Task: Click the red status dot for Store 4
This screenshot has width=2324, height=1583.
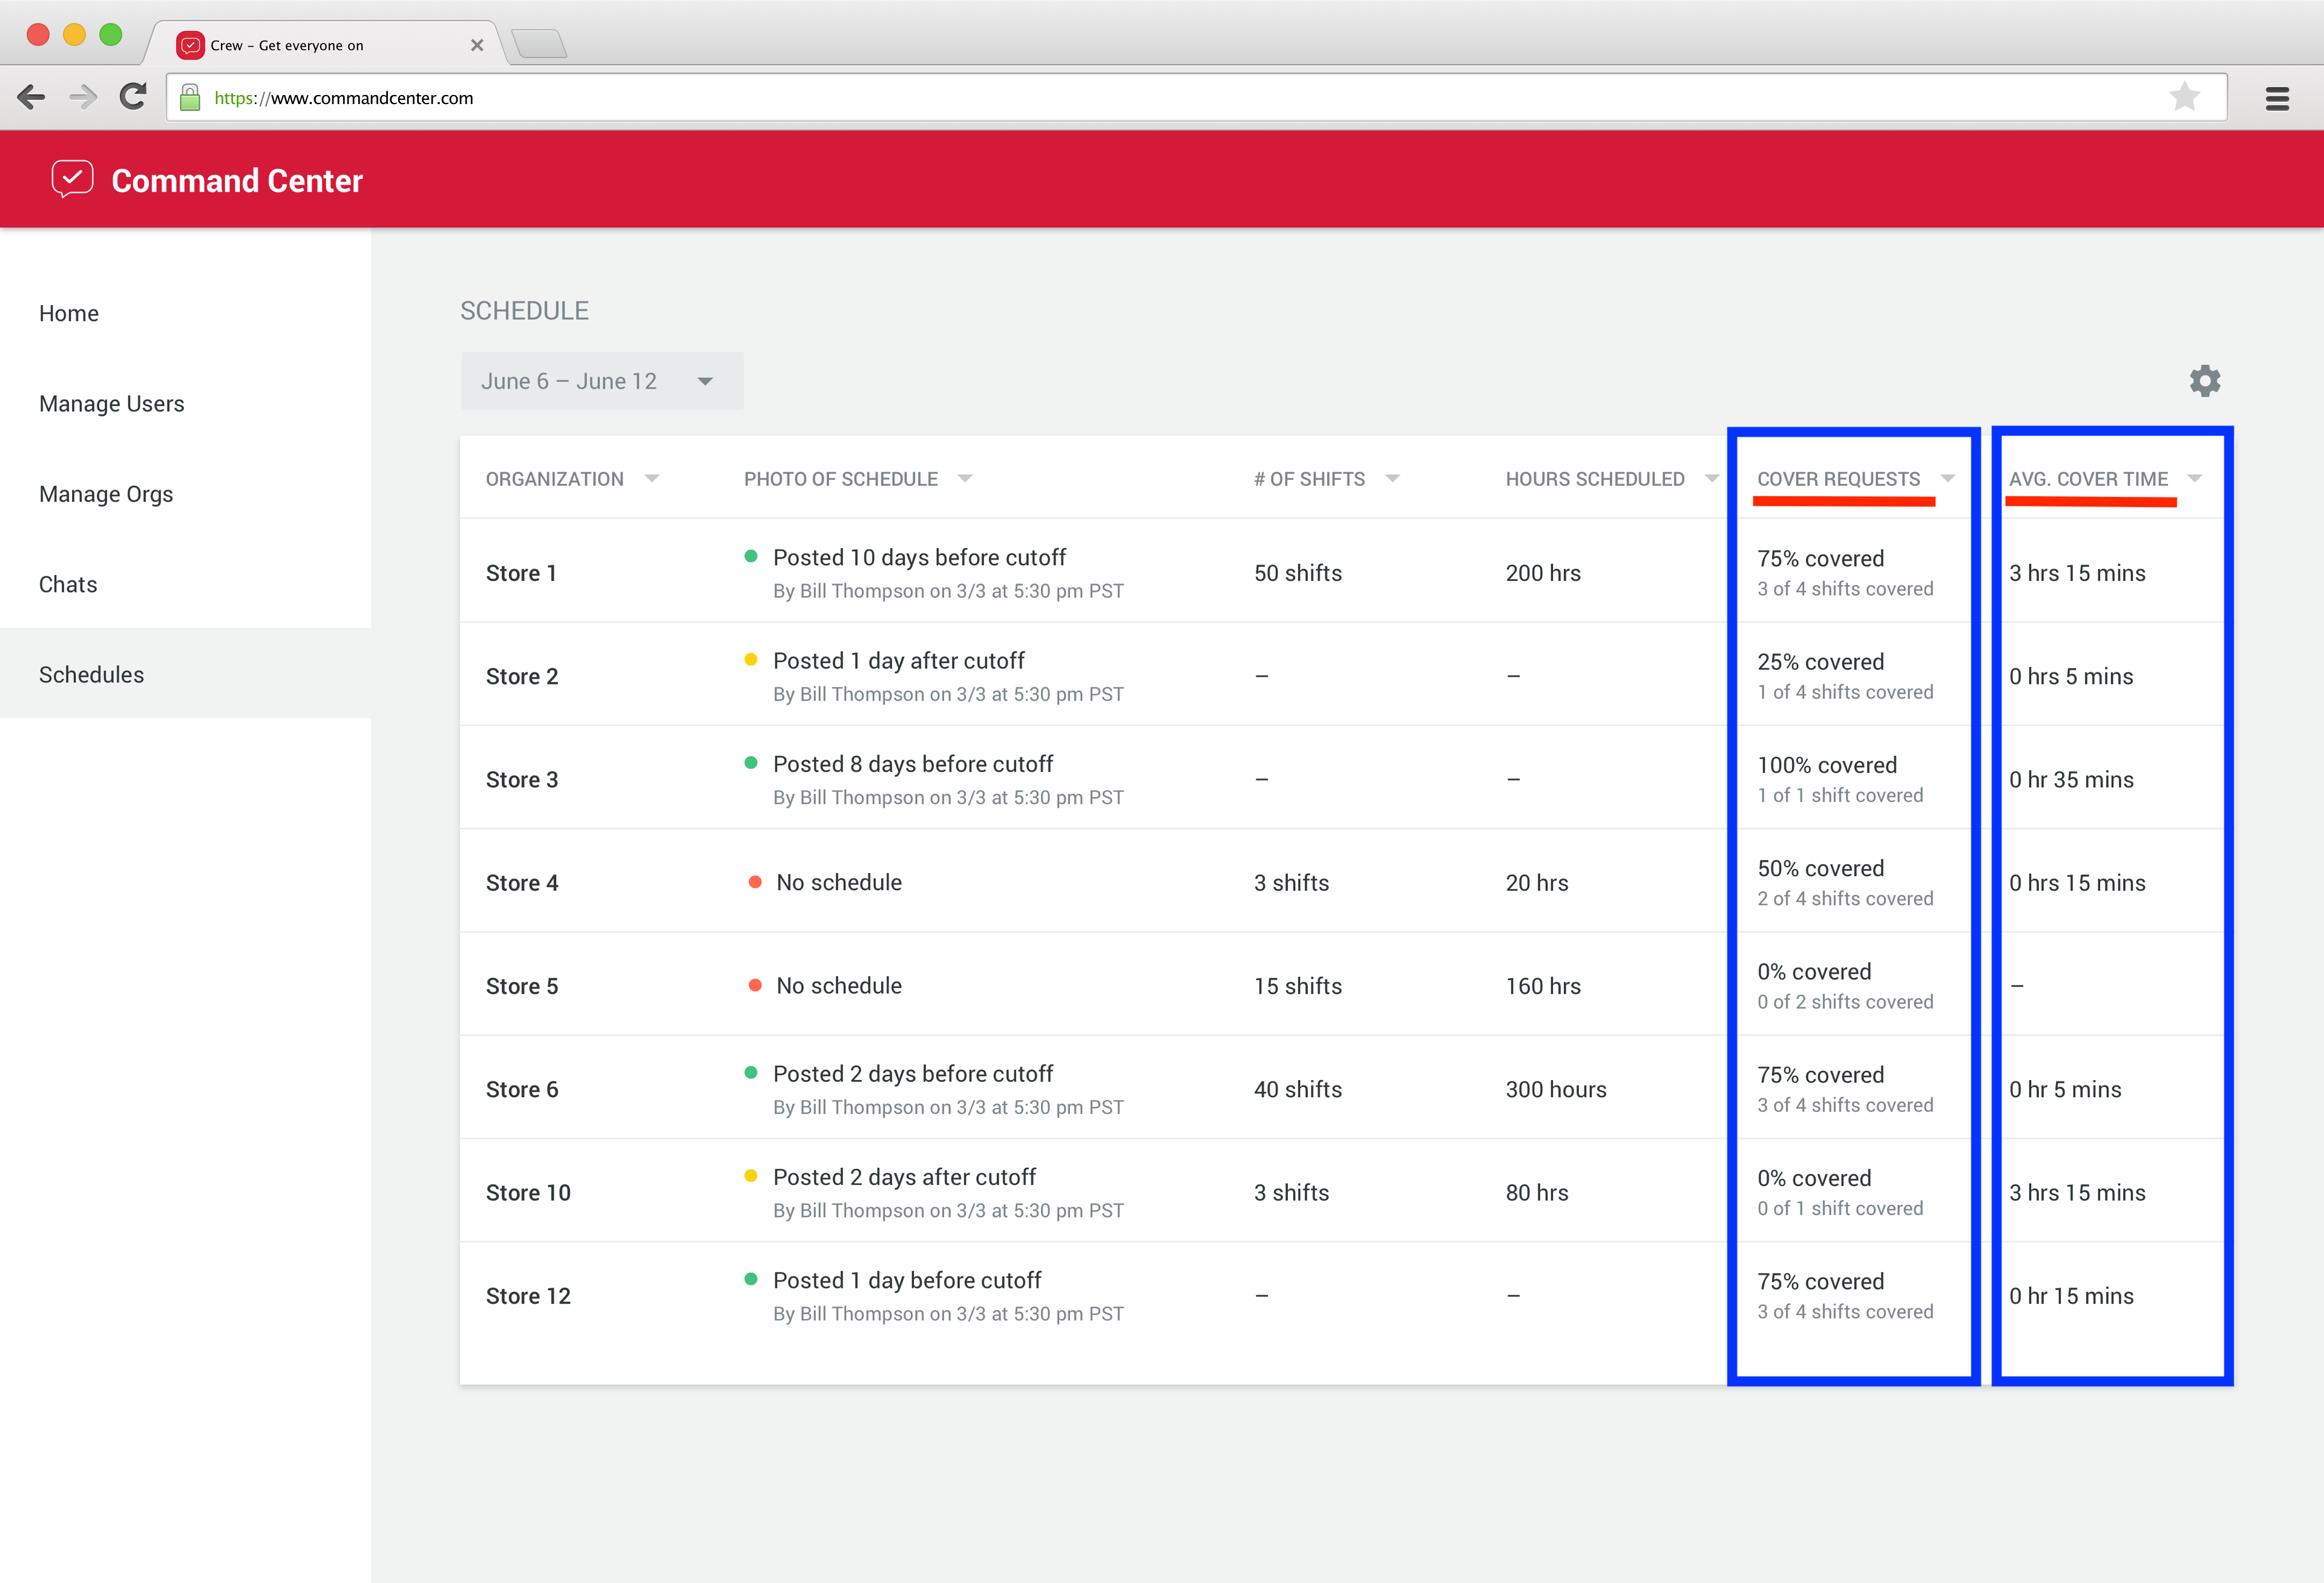Action: coord(755,882)
